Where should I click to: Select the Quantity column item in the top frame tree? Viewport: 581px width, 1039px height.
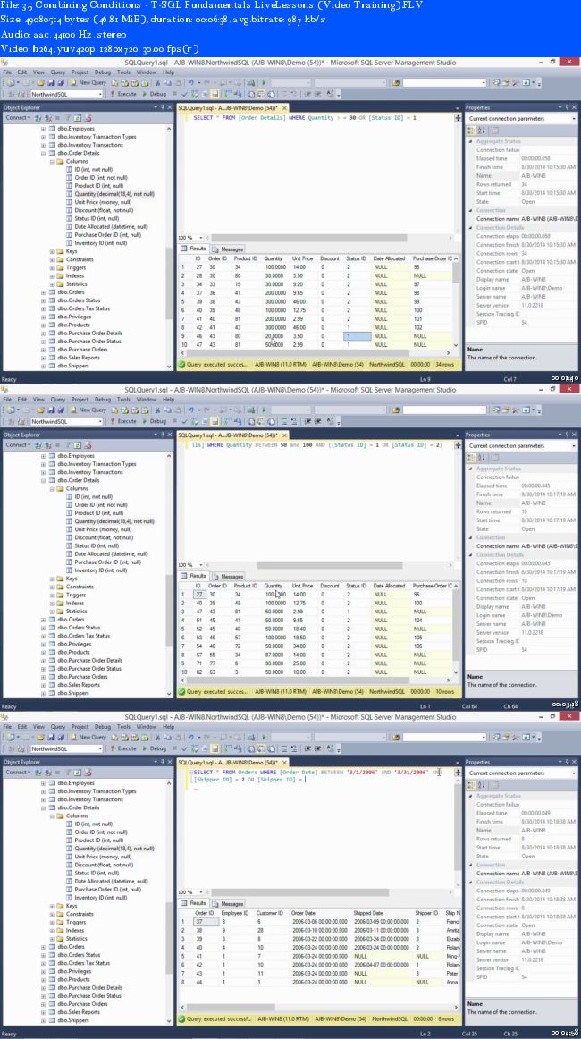tap(114, 194)
